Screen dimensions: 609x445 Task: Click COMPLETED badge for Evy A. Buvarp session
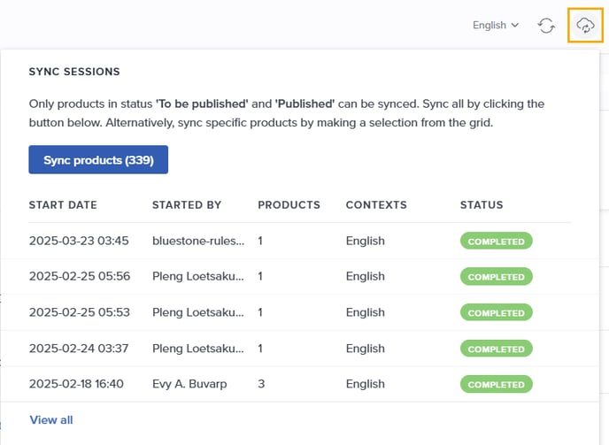pyautogui.click(x=497, y=385)
